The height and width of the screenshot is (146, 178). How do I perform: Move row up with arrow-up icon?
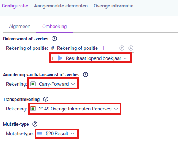(122, 48)
